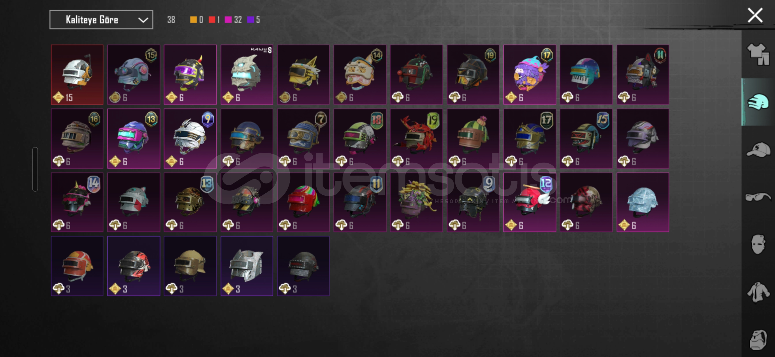Filter by the pink quality swatch
This screenshot has width=775, height=357.
point(228,20)
